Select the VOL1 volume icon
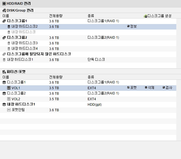 [x=9, y=88]
